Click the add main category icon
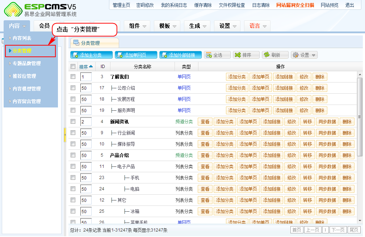 (x=75, y=55)
